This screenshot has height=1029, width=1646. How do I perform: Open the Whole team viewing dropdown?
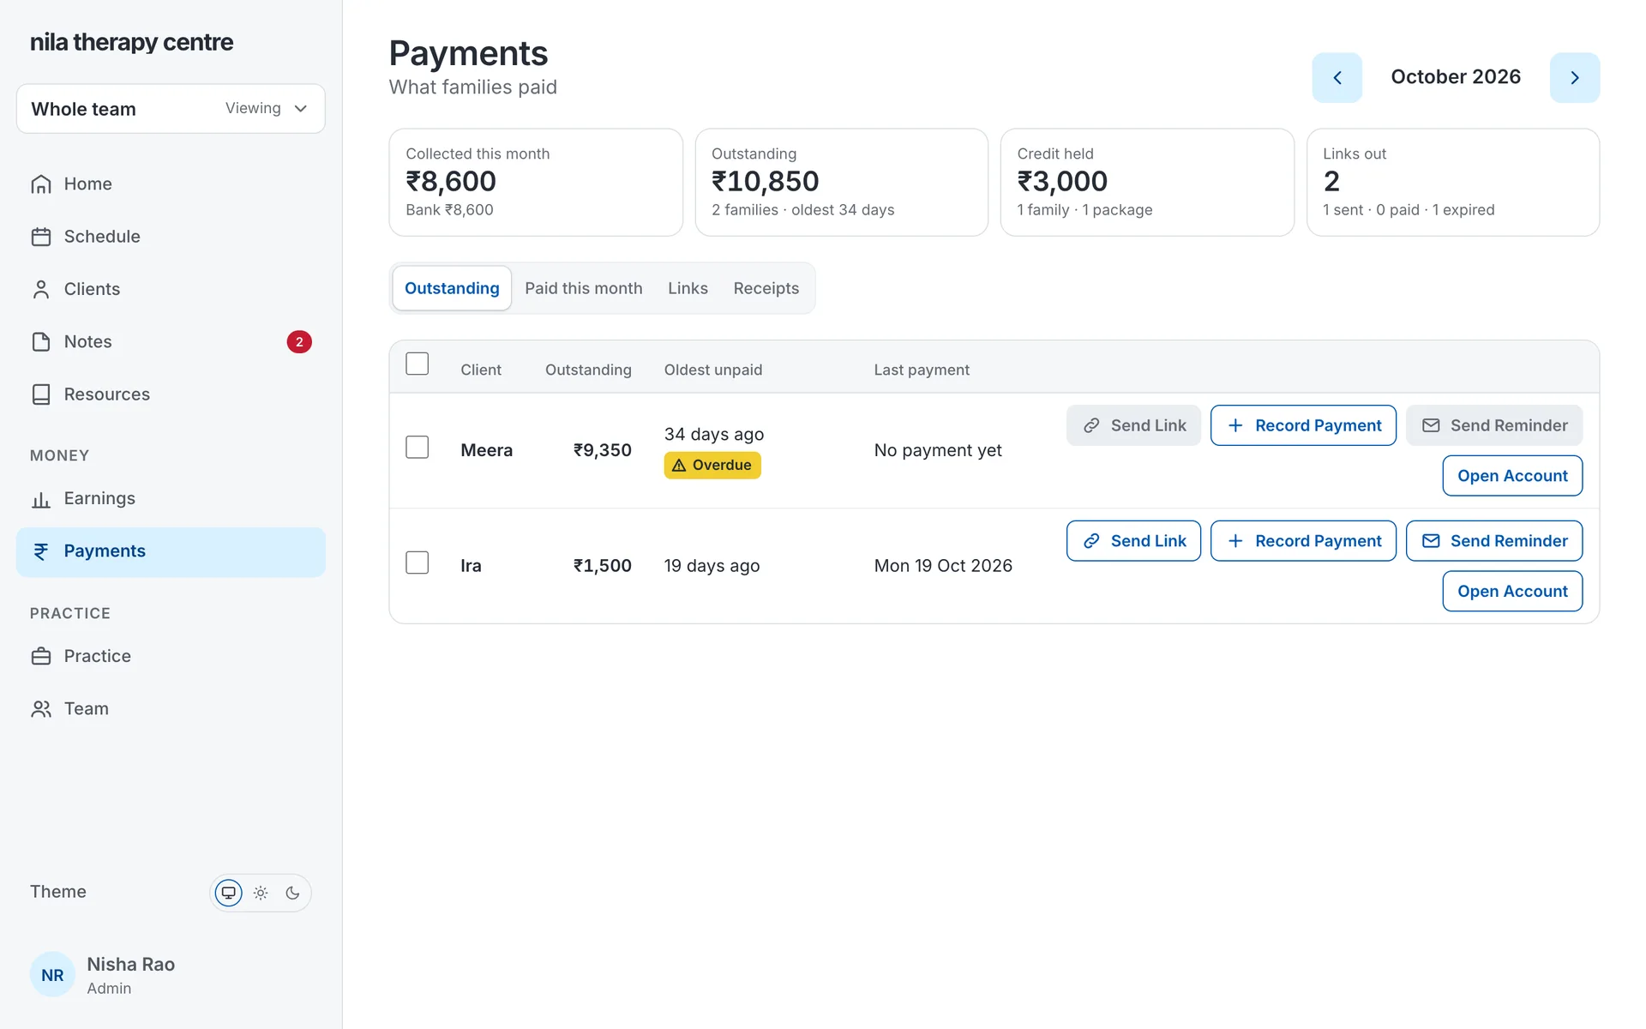(x=171, y=109)
